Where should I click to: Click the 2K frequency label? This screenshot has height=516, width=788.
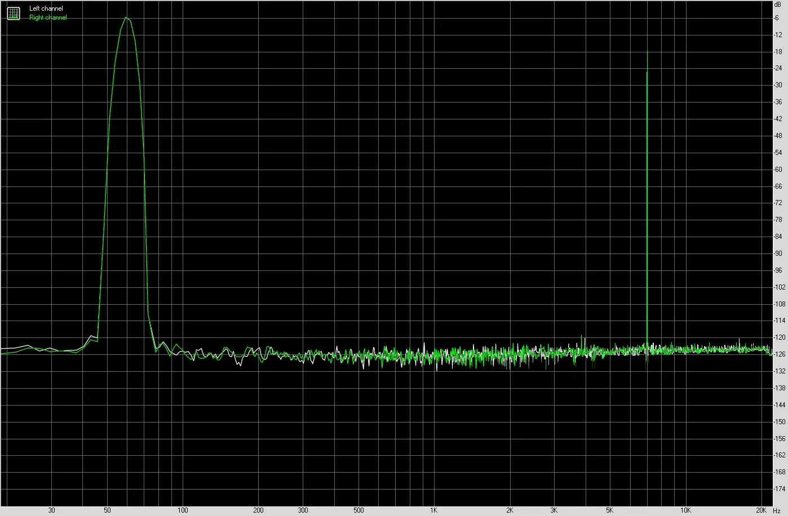[x=510, y=510]
